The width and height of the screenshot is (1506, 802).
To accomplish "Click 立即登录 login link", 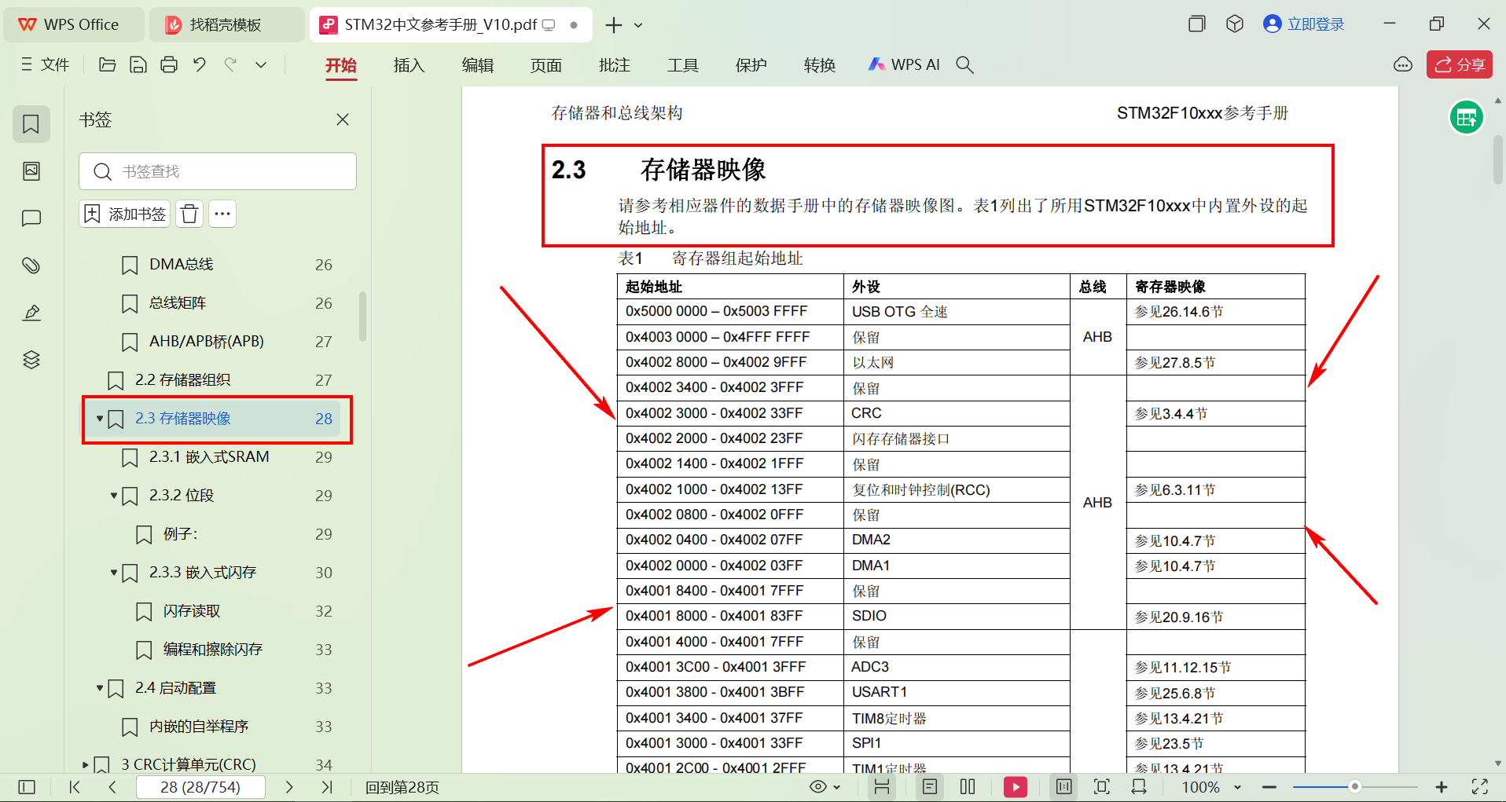I will (1304, 24).
